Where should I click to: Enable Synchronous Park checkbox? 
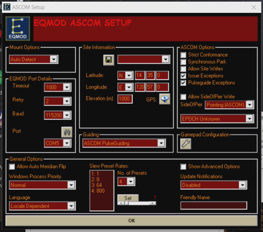(x=183, y=62)
